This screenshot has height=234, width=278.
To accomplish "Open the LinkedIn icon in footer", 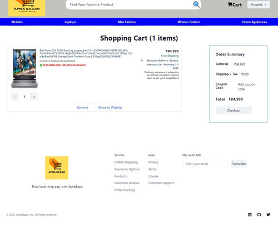I will pos(250,215).
